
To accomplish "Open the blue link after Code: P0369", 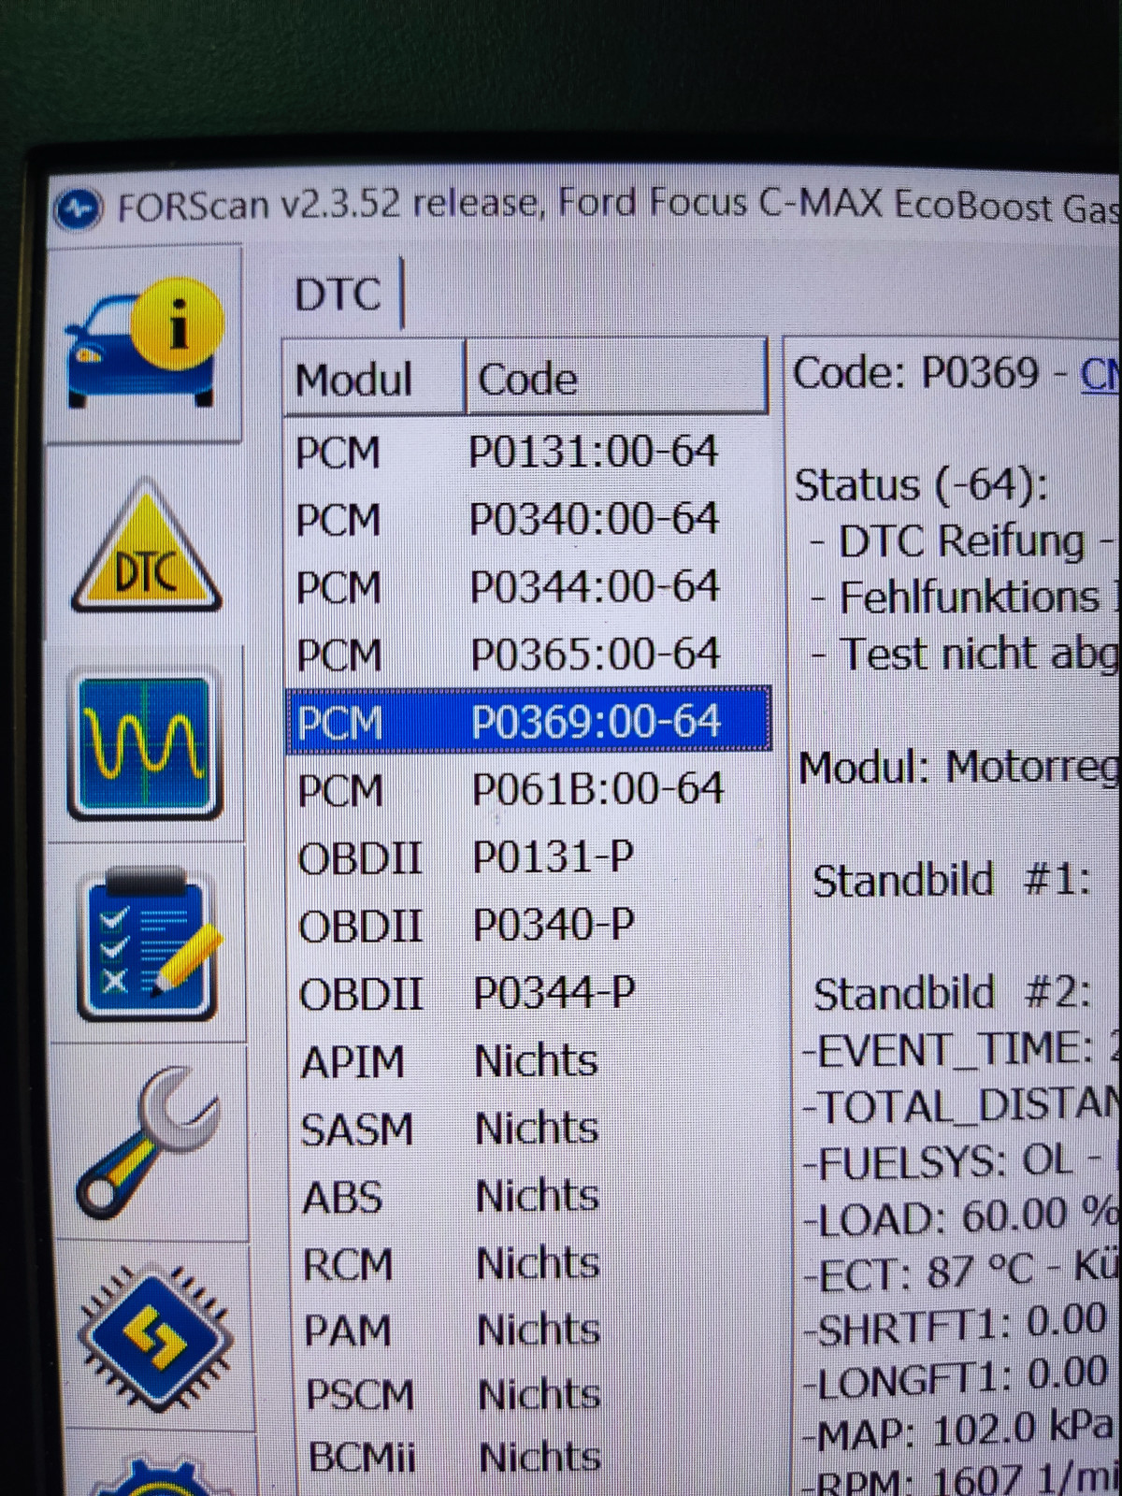I will click(x=1100, y=375).
